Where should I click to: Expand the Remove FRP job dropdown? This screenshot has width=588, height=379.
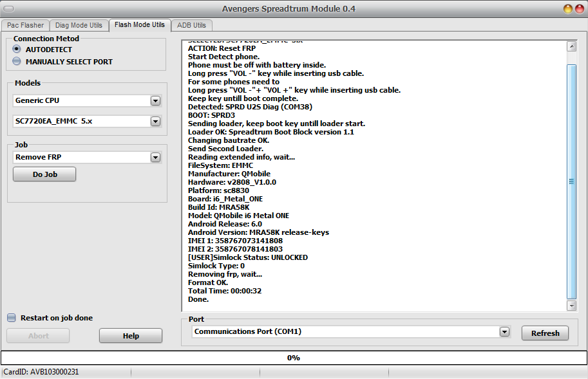(x=155, y=157)
